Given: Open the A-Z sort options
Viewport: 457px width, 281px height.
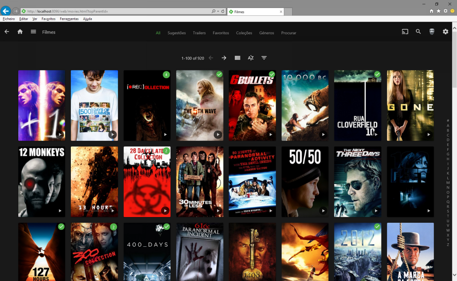Looking at the screenshot, I should pos(251,58).
